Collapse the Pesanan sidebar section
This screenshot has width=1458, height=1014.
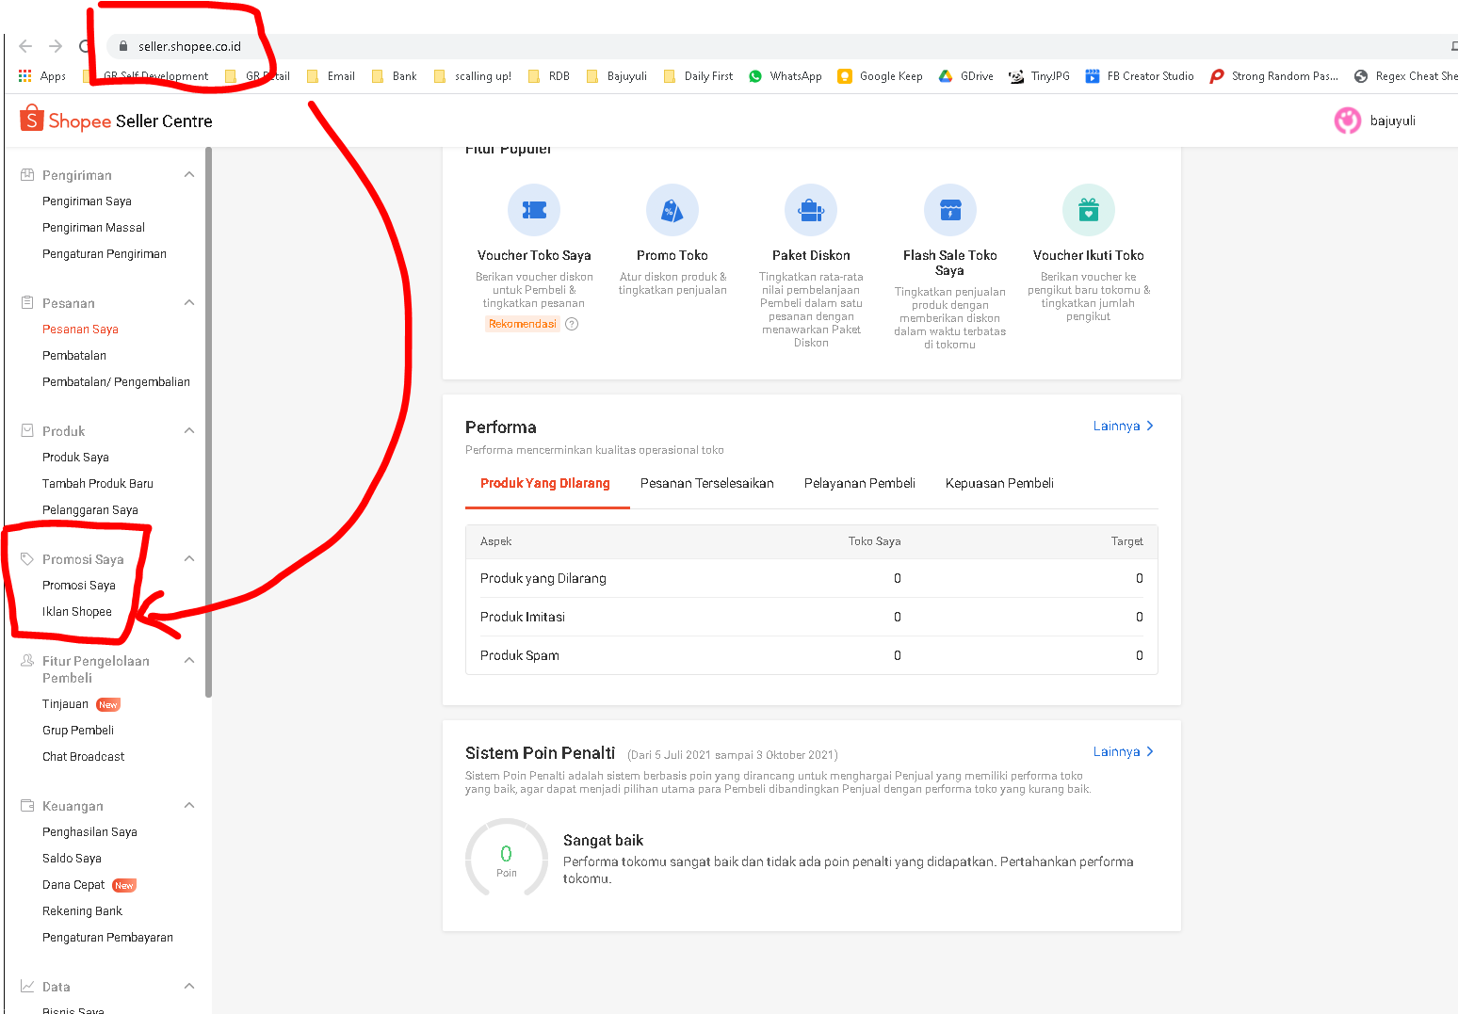189,303
